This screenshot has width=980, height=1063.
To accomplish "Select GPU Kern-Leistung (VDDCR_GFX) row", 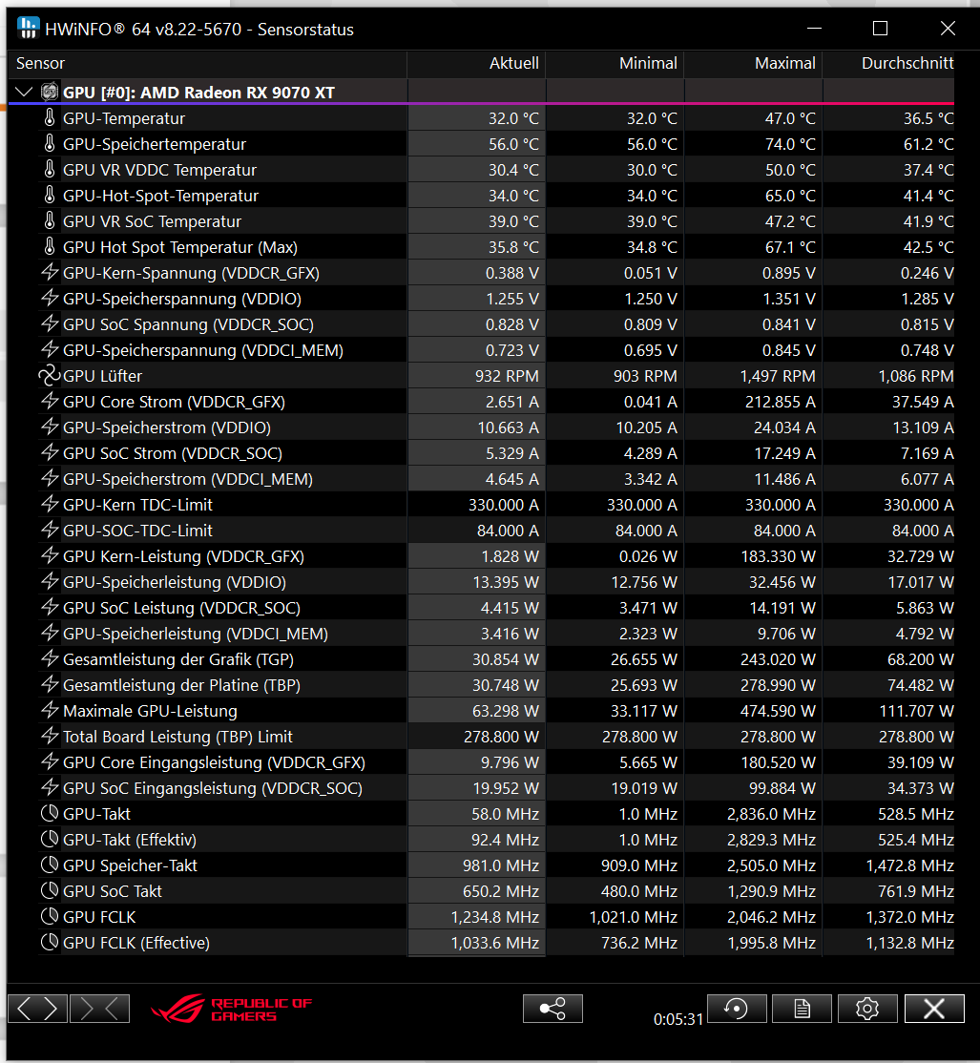I will point(481,556).
